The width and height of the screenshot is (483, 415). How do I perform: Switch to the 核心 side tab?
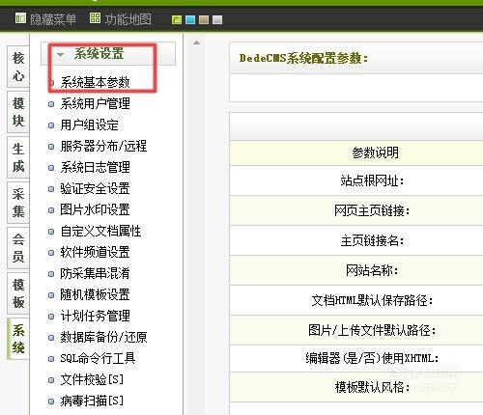(x=18, y=67)
